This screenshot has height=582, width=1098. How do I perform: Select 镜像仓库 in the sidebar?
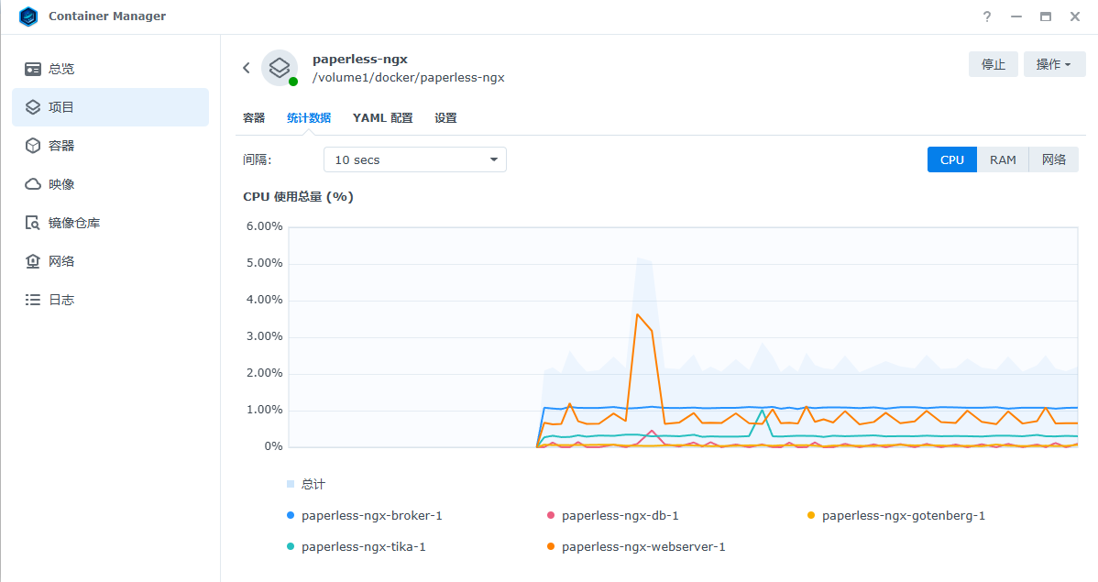coord(111,223)
